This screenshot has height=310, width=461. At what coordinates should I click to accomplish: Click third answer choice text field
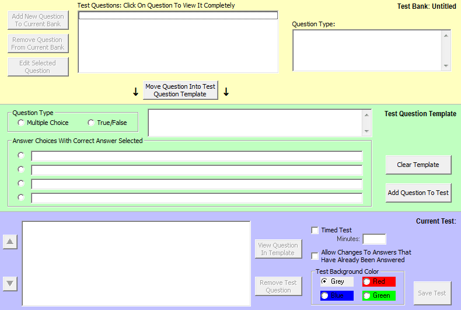click(x=197, y=184)
